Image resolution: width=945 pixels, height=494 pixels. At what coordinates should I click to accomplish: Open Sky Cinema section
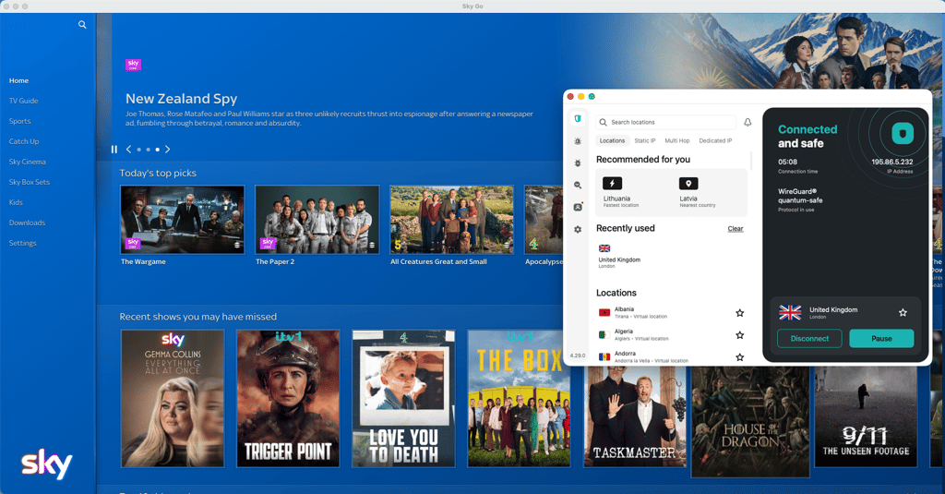27,162
